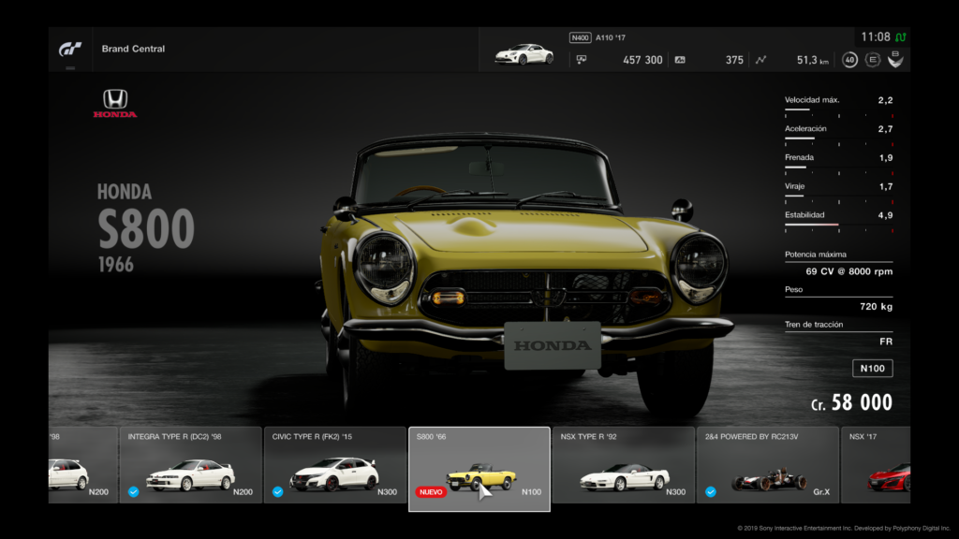Image resolution: width=959 pixels, height=539 pixels.
Task: Click the red NUEVO badge on S800
Action: tap(431, 492)
